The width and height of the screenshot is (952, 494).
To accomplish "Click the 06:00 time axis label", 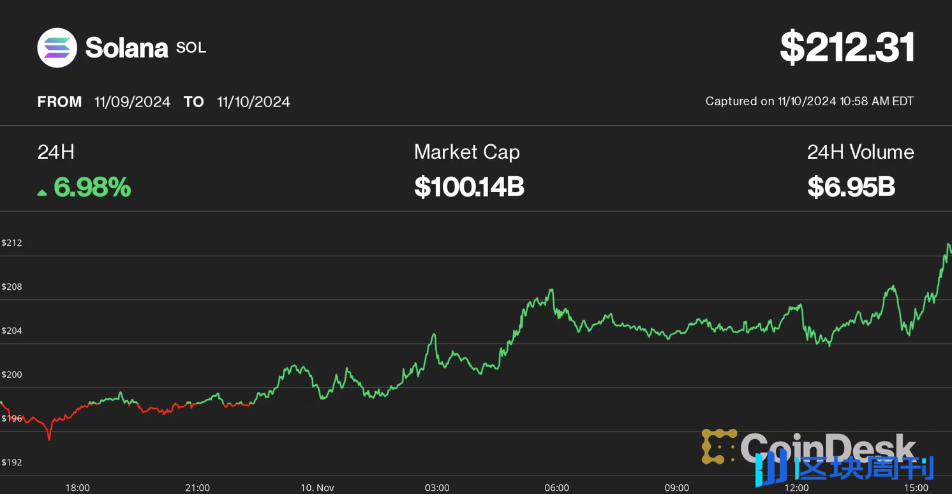I will click(556, 488).
